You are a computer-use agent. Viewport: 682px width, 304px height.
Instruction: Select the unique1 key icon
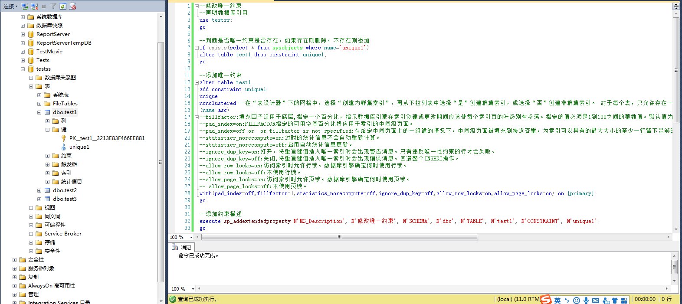point(64,147)
